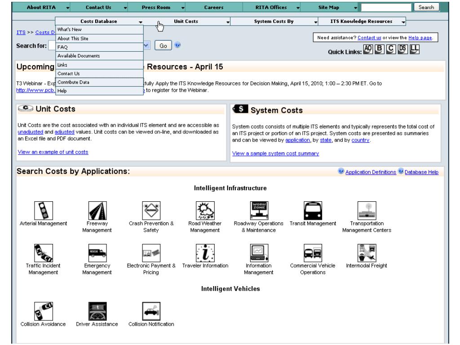Choose Help in the Costs Database menu

click(x=99, y=91)
